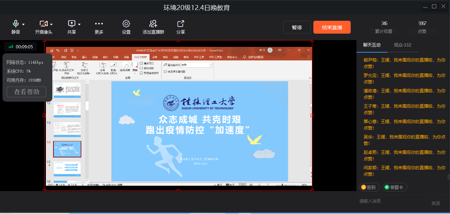This screenshot has height=214, width=450.
Task: Open the monitor 自动 dropdown in PowerPoint
Action: pos(210,65)
